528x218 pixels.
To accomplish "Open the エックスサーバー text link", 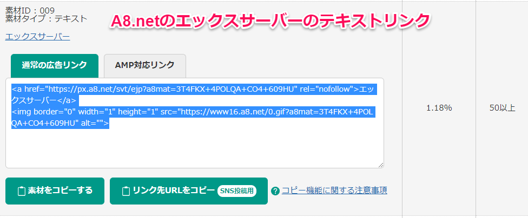I will click(37, 37).
